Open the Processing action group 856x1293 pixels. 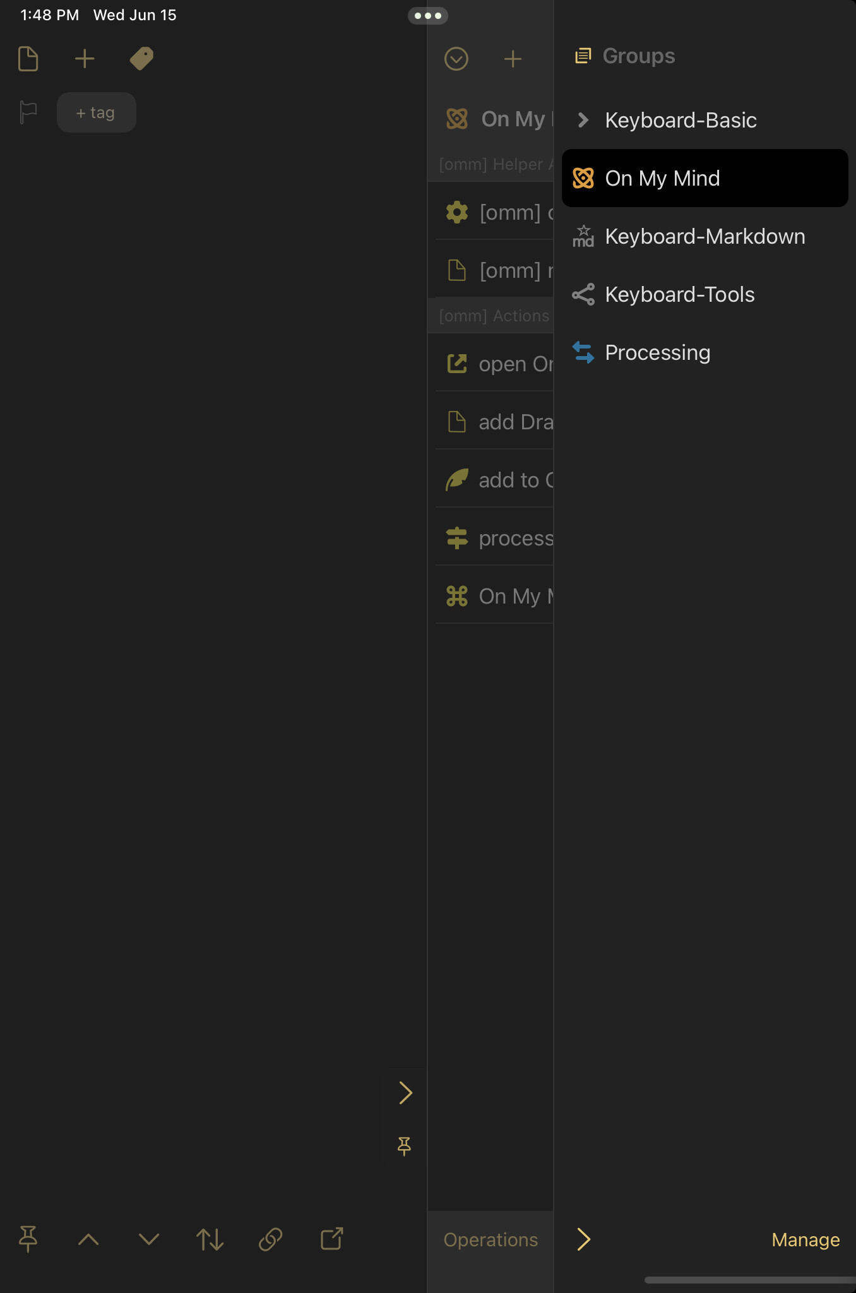[705, 352]
